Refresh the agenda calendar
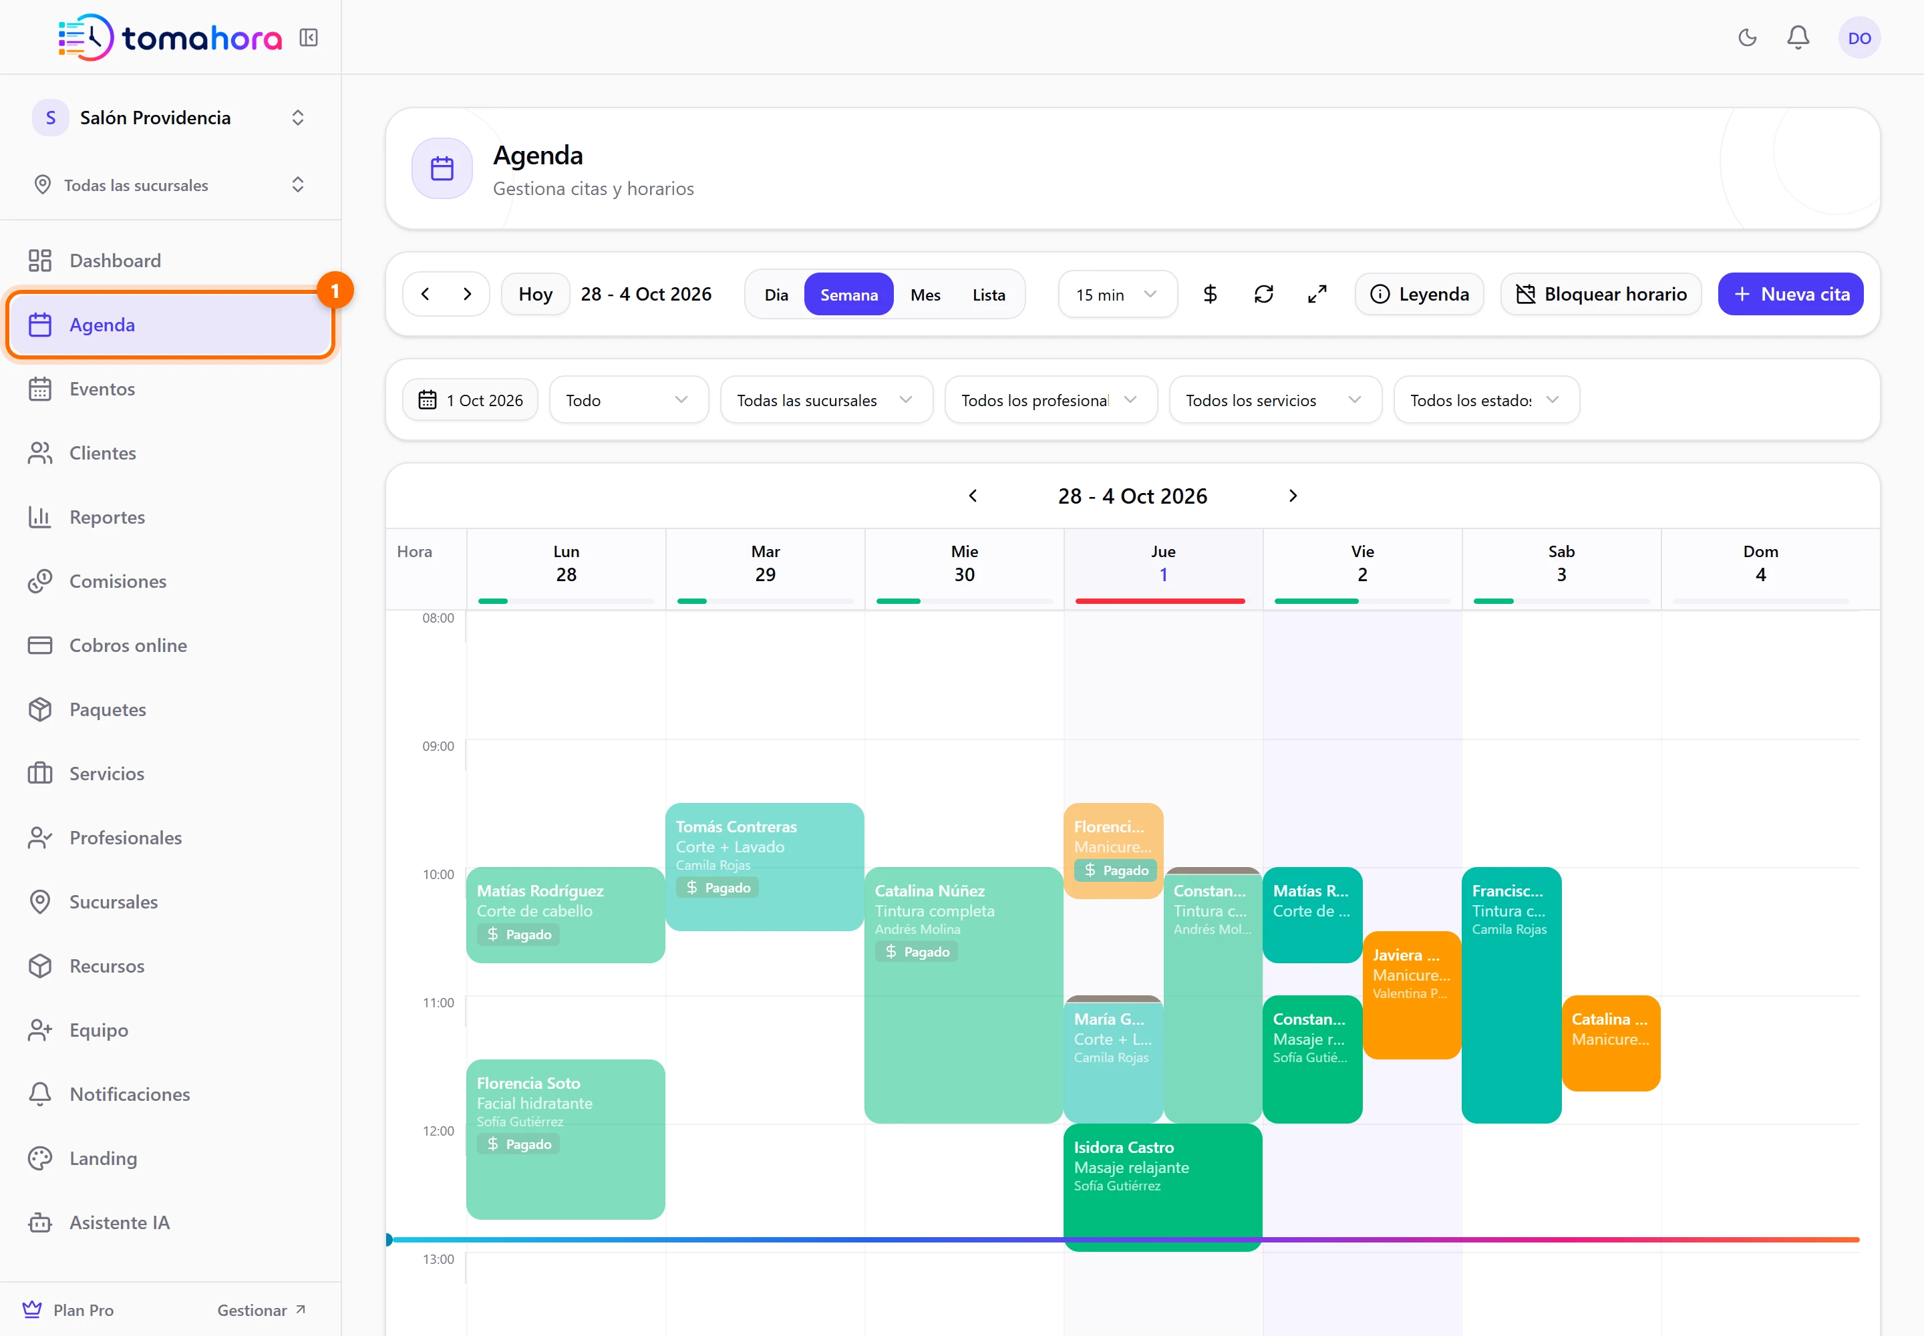Image resolution: width=1924 pixels, height=1336 pixels. (1263, 294)
